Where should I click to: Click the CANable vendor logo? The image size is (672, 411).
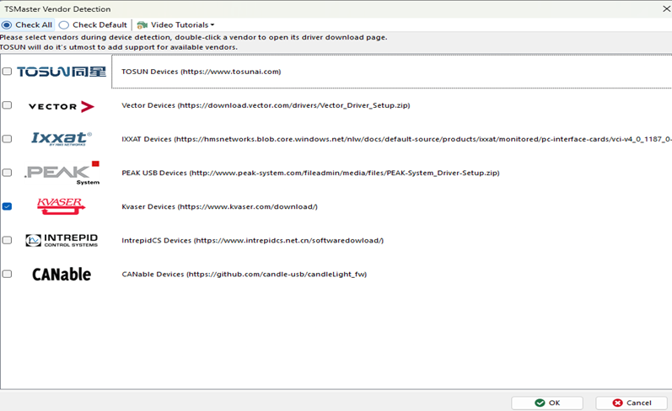pyautogui.click(x=62, y=275)
